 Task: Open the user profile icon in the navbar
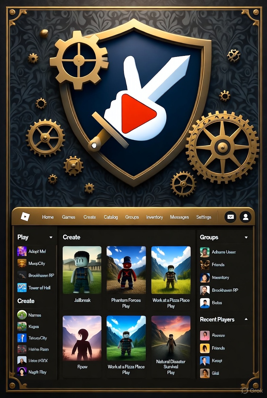click(245, 217)
